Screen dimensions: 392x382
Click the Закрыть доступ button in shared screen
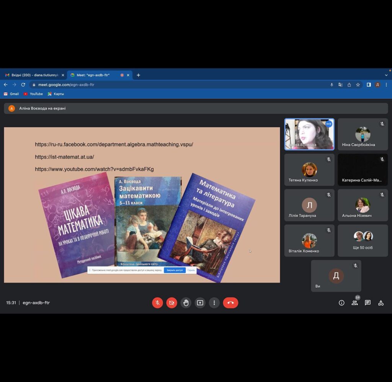[175, 270]
